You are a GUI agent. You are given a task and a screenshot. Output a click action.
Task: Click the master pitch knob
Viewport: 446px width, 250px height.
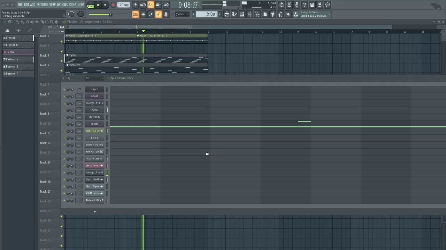tap(80, 14)
